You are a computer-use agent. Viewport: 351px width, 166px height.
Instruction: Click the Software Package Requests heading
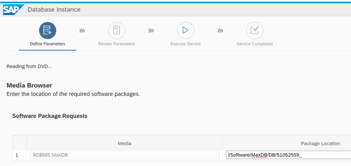(50, 116)
